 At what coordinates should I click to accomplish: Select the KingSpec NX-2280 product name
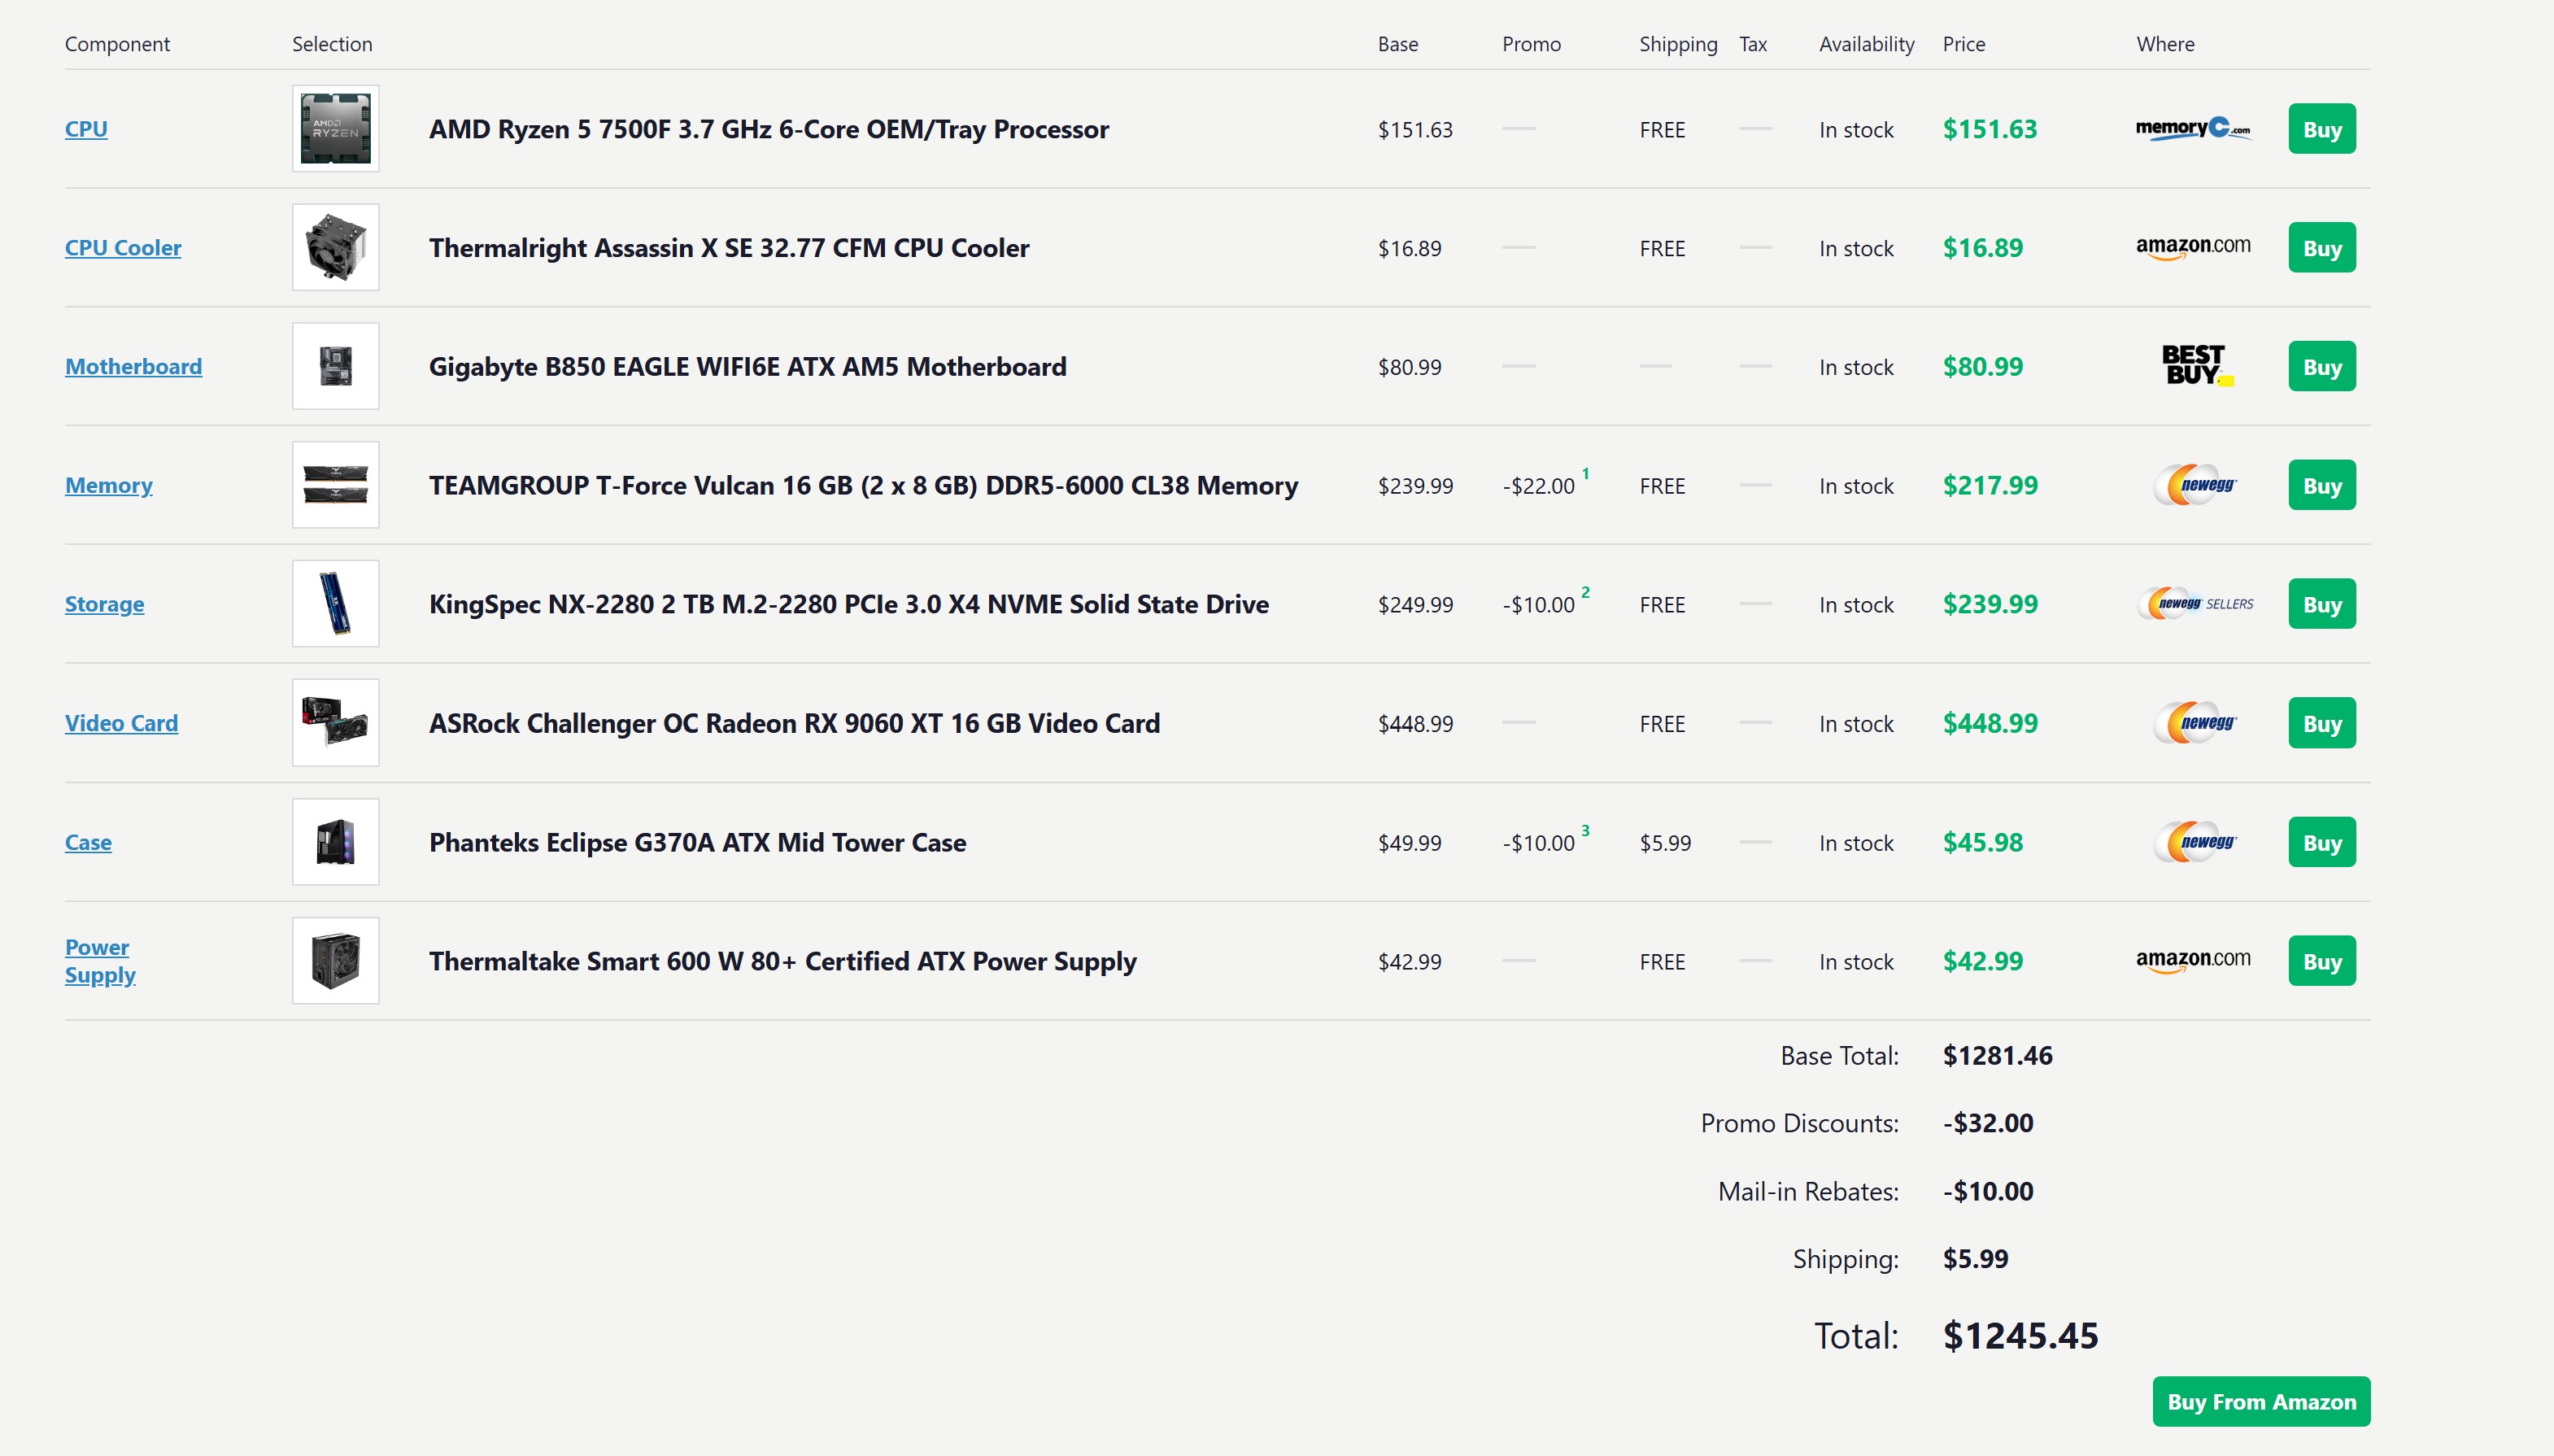click(849, 605)
